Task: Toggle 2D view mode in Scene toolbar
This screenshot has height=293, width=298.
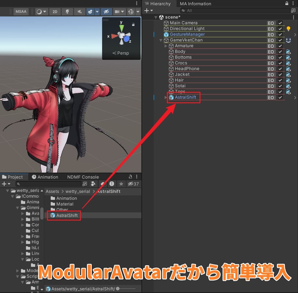Action: click(55, 12)
